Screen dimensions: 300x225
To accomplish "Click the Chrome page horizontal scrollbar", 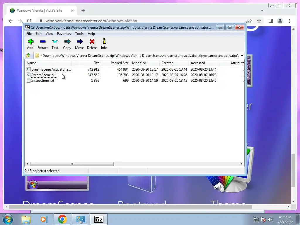I will pyautogui.click(x=131, y=207).
